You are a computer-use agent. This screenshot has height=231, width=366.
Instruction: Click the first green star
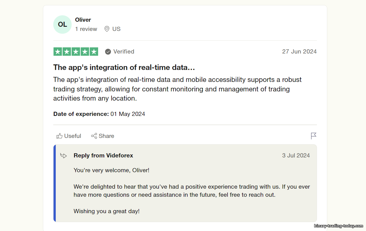tap(57, 52)
